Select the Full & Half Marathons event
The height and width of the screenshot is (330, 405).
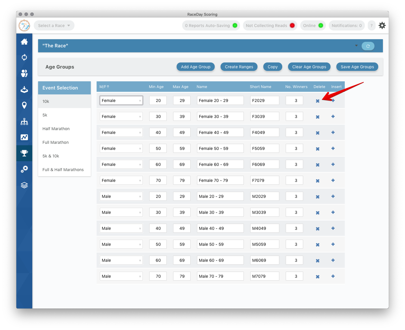point(64,170)
